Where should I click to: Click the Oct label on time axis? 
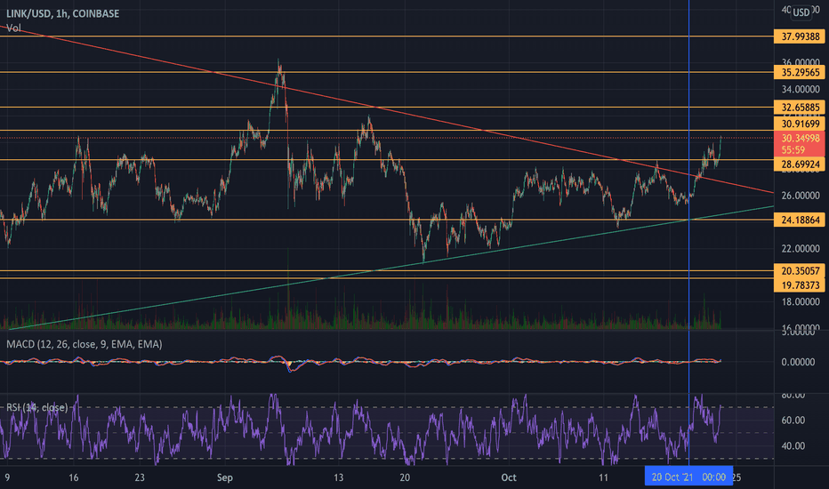[509, 477]
